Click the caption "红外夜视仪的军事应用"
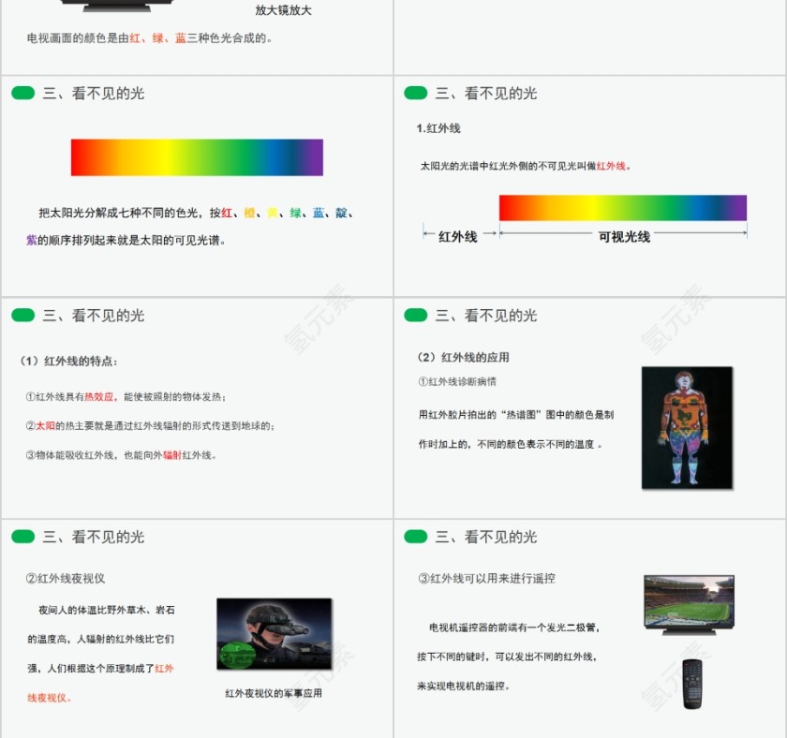 [275, 693]
